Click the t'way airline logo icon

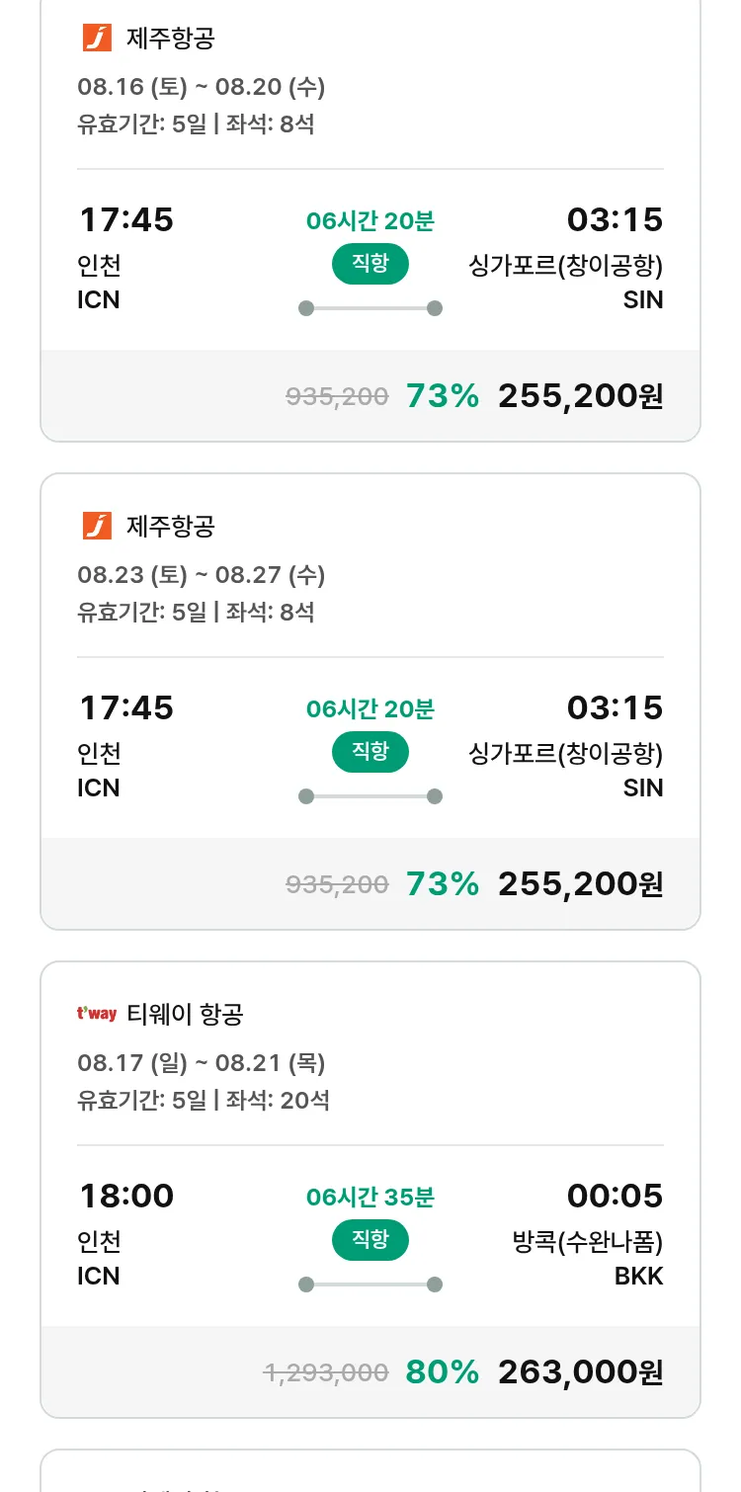[97, 1014]
